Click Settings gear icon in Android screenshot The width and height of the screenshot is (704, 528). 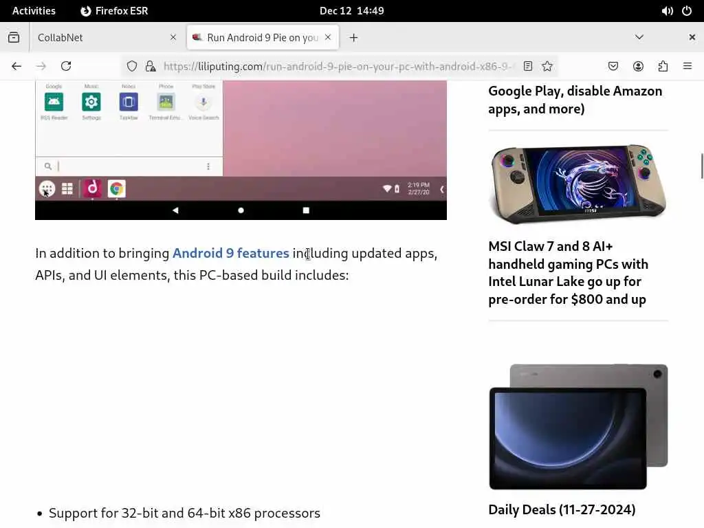coord(91,102)
